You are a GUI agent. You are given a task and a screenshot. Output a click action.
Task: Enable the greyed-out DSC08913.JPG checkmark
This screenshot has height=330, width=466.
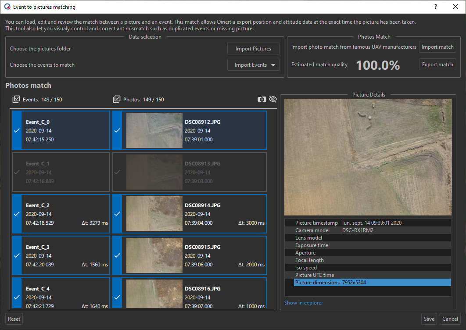(117, 172)
